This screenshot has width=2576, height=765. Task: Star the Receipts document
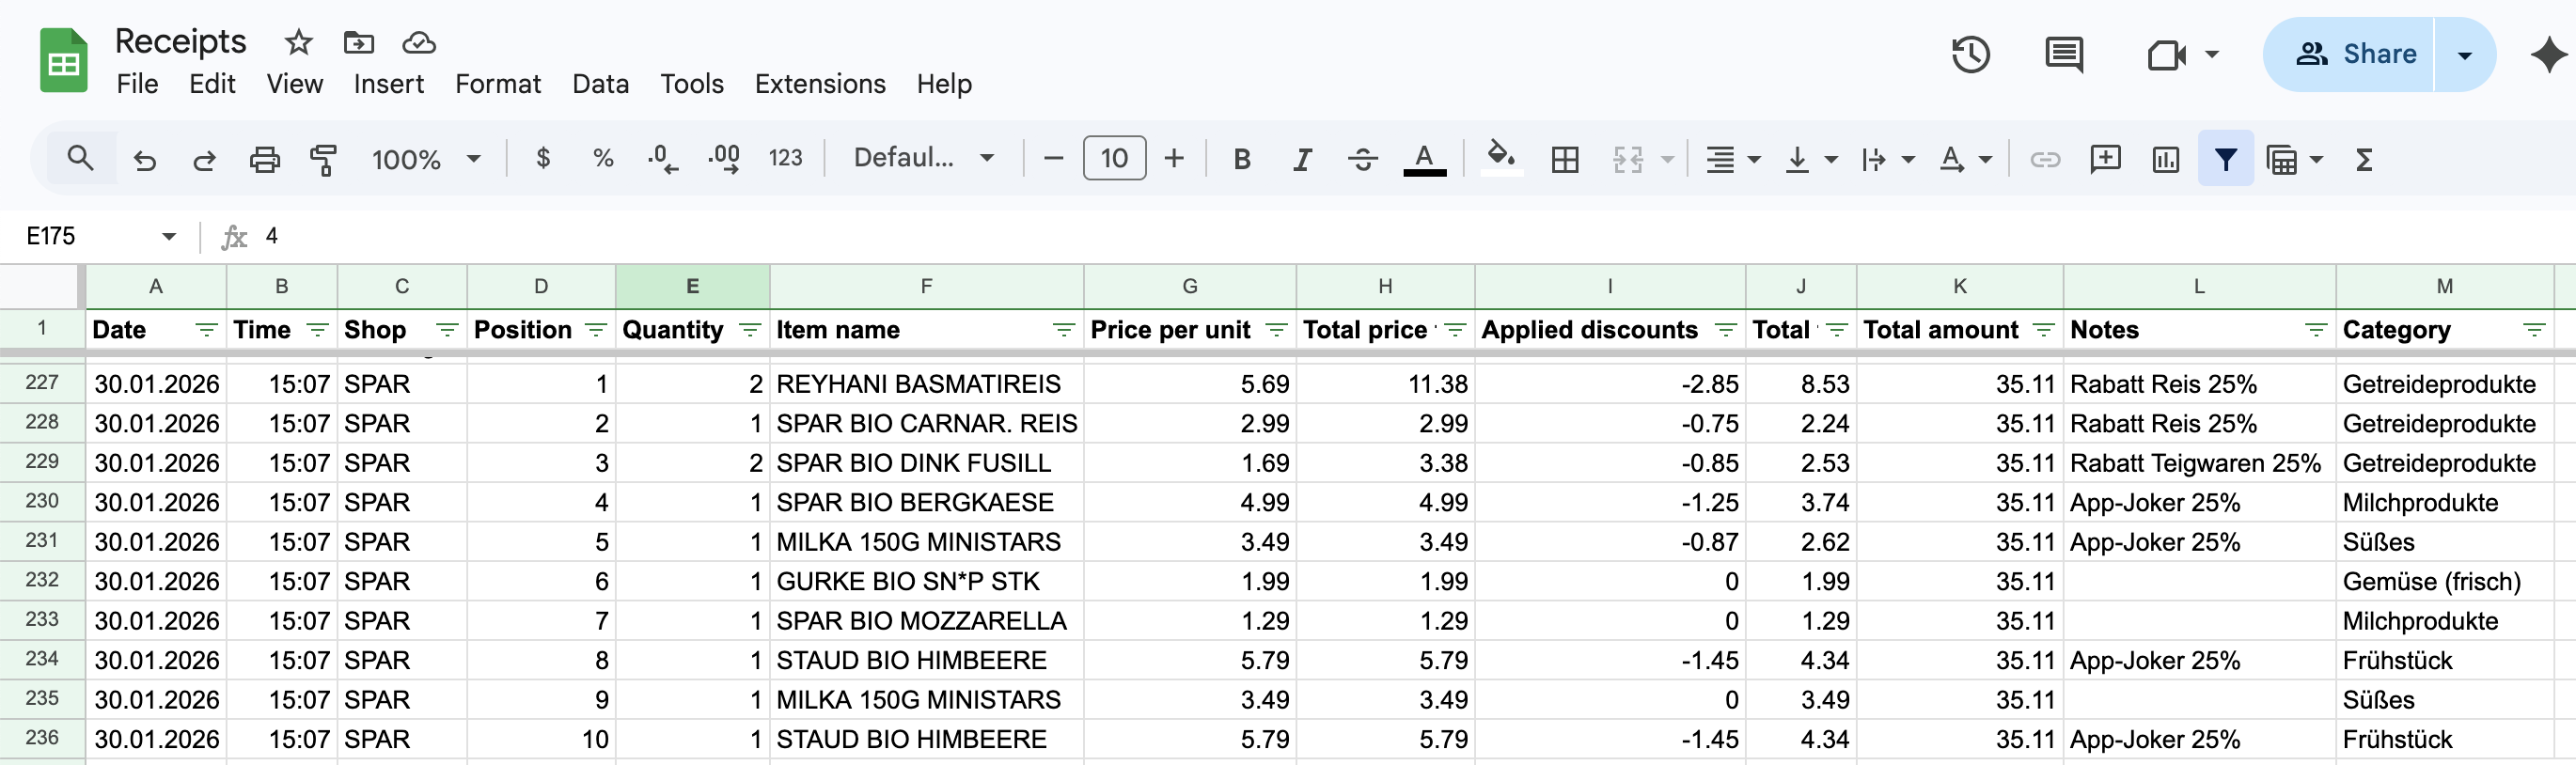298,42
